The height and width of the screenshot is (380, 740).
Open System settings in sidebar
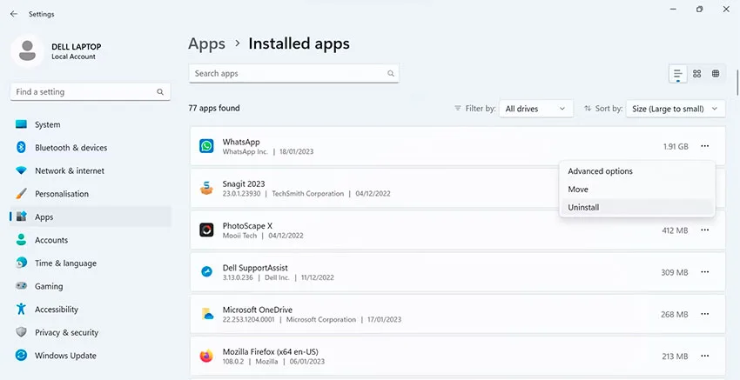91,124
